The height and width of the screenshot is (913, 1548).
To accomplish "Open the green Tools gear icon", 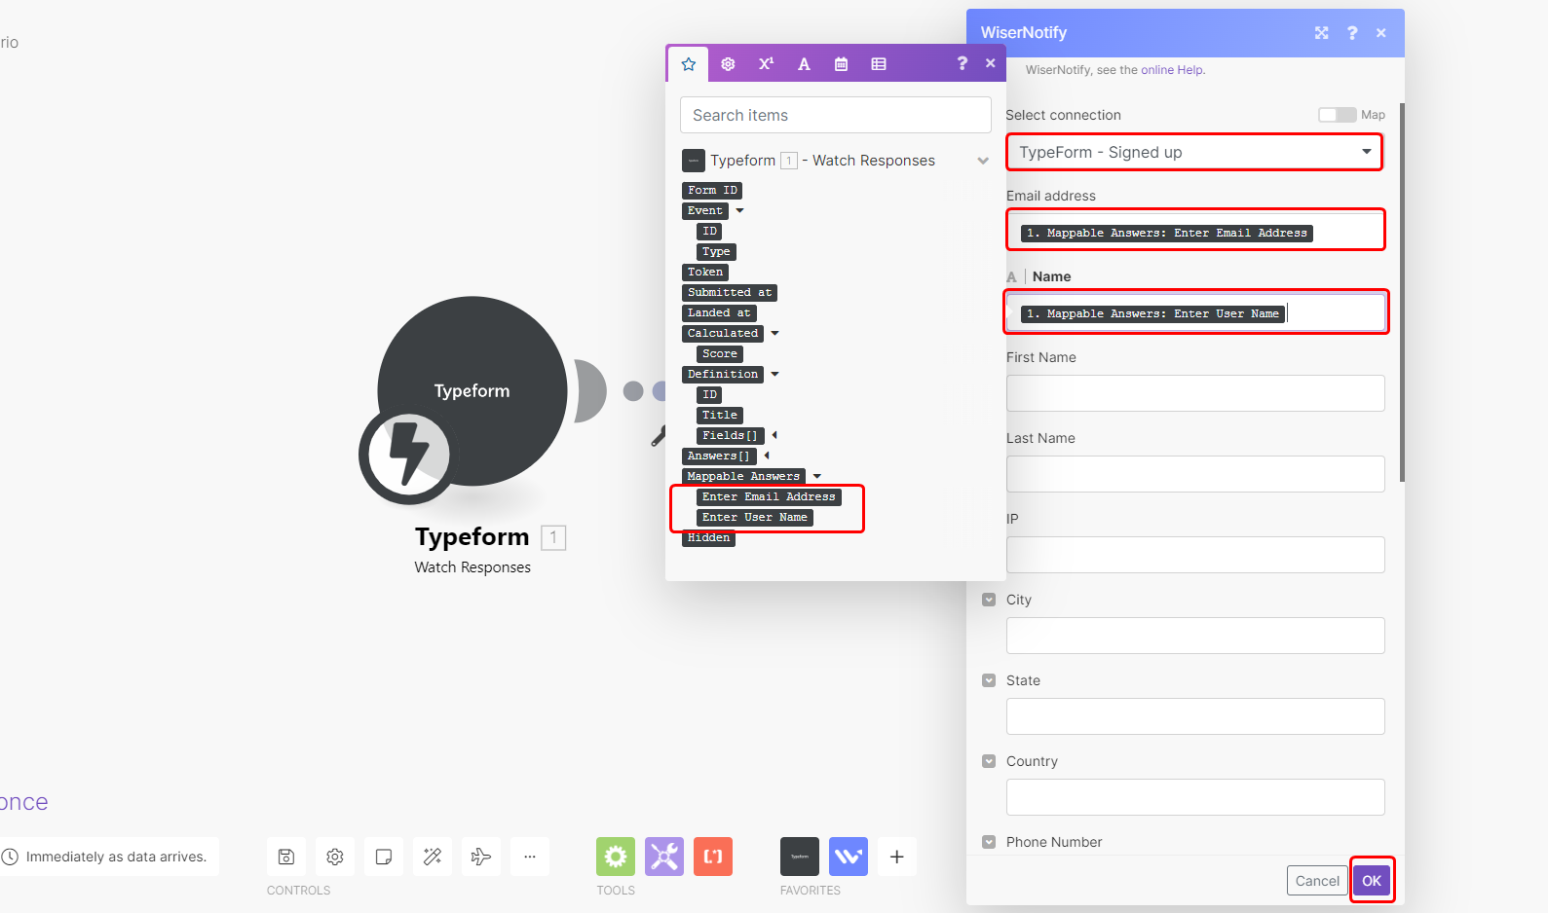I will [616, 857].
